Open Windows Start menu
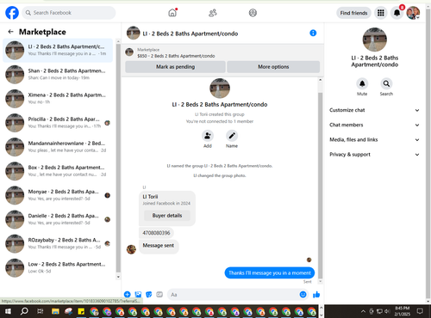Viewport: 431px width, 318px height. tap(8, 311)
